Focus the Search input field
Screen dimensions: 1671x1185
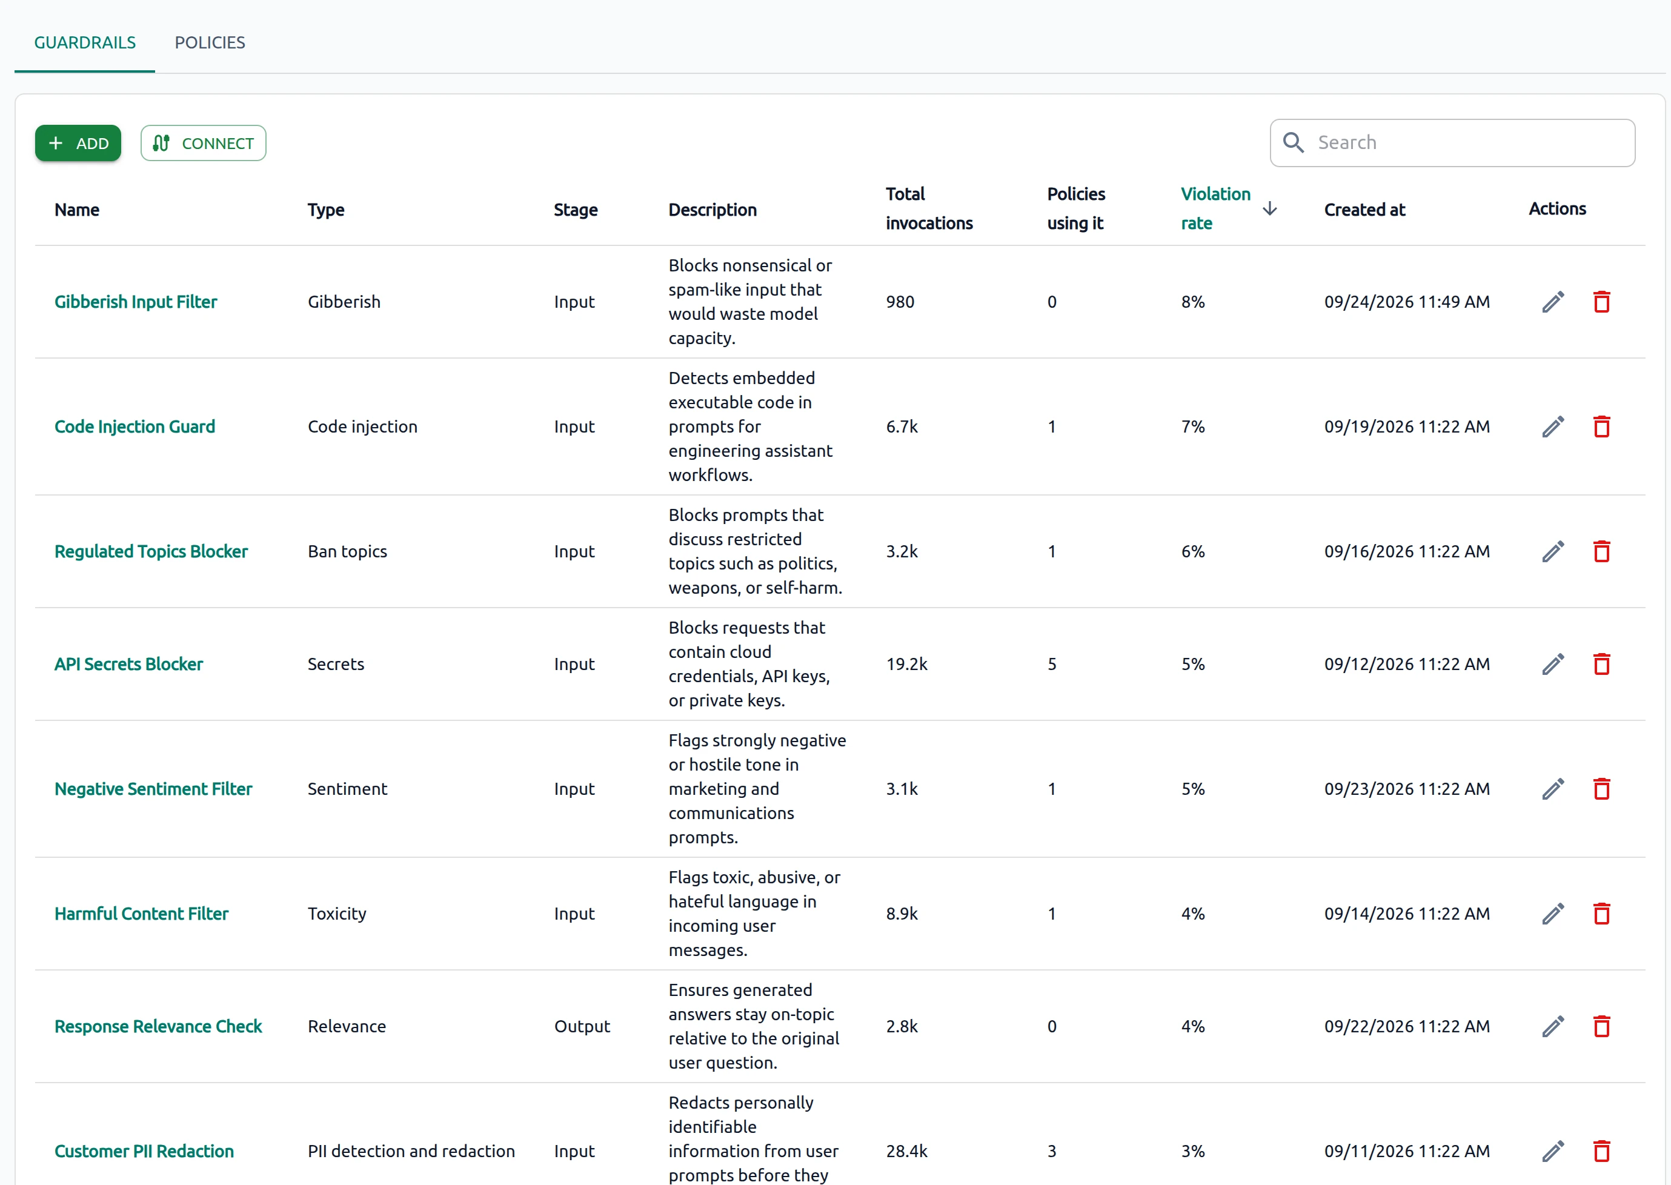point(1452,142)
